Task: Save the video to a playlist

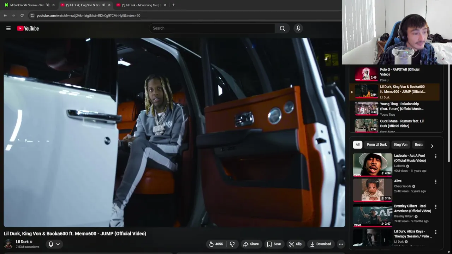Action: [274, 244]
